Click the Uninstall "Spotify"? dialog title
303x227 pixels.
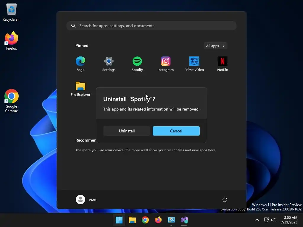click(129, 99)
